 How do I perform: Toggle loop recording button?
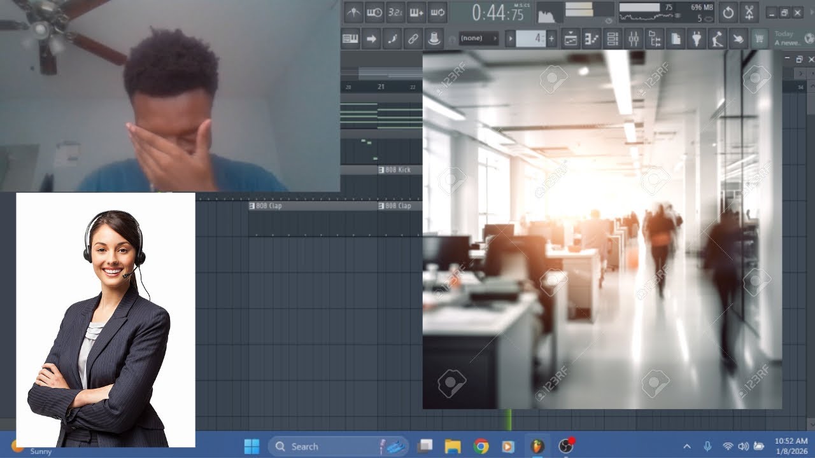pyautogui.click(x=437, y=12)
